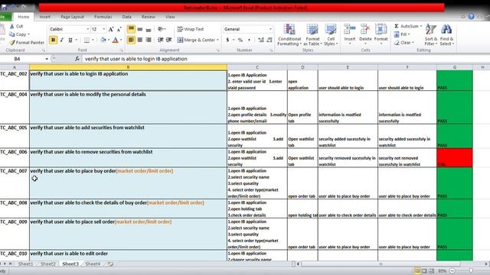Open the Formulas ribbon tab
This screenshot has width=490, height=275.
coord(103,17)
